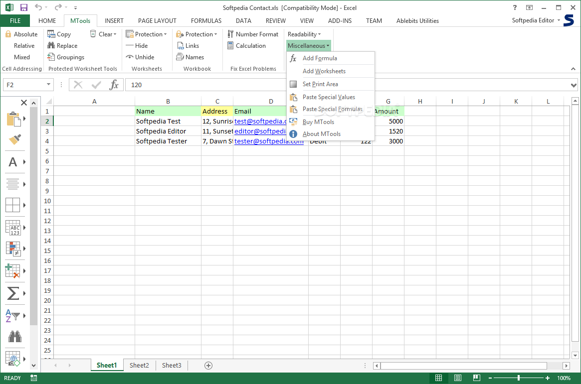Open the Clear dropdown
This screenshot has height=384, width=581.
103,34
